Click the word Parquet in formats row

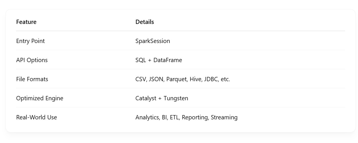(177, 79)
